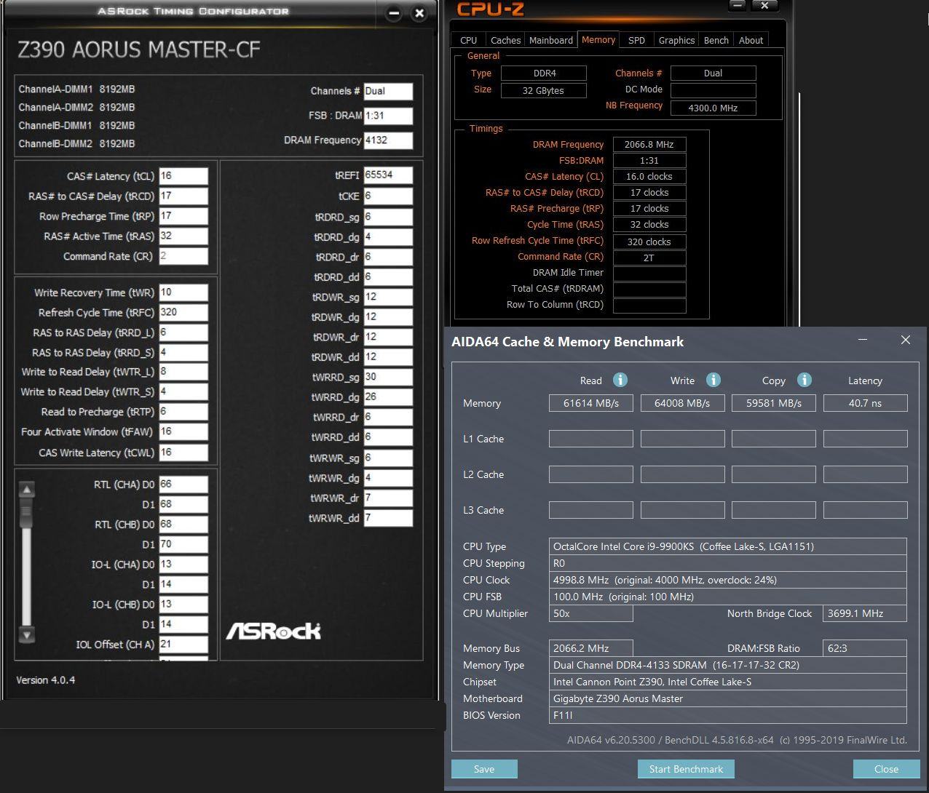Open the CPU tab in CPU-Z
This screenshot has width=929, height=793.
pos(469,40)
